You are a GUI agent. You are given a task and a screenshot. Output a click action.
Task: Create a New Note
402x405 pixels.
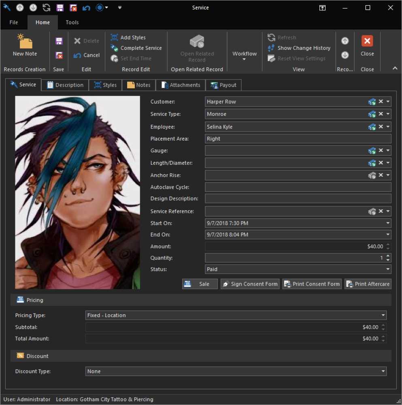click(x=25, y=45)
